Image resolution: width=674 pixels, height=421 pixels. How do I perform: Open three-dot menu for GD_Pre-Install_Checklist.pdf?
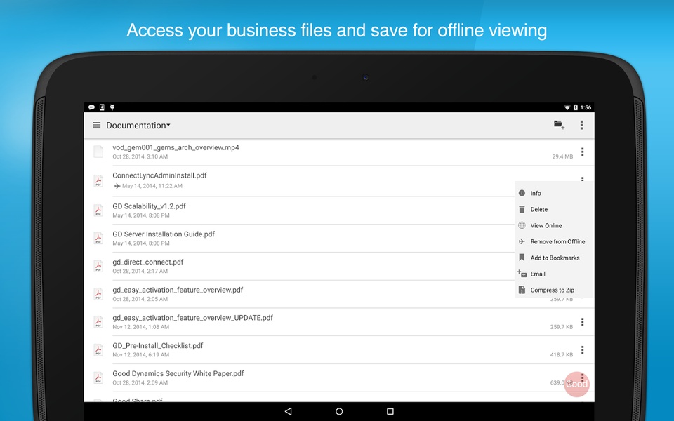coord(583,349)
